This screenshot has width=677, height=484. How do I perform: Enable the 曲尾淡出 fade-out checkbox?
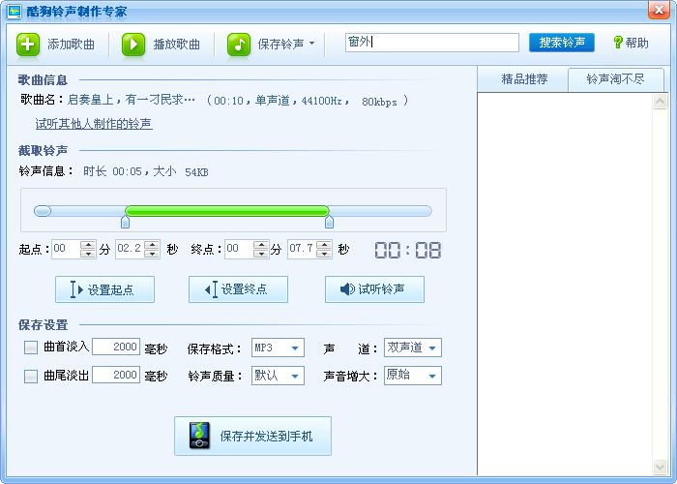(x=31, y=377)
